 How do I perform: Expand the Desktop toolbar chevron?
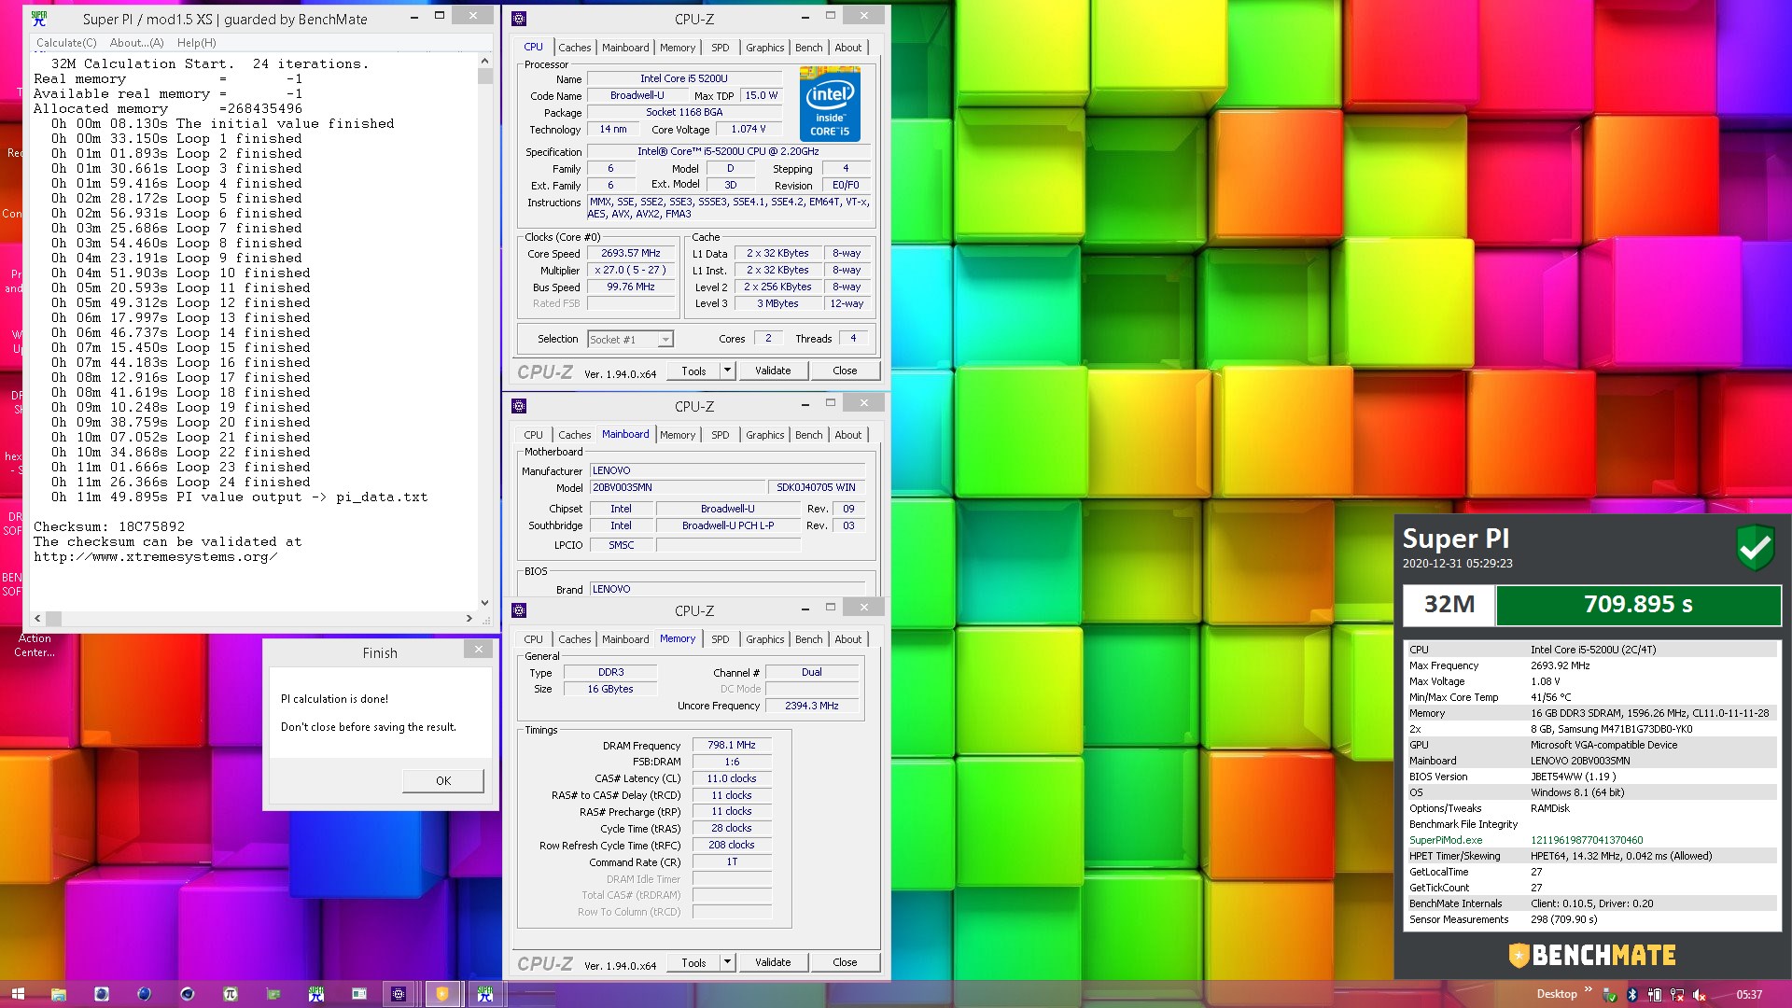1589,990
